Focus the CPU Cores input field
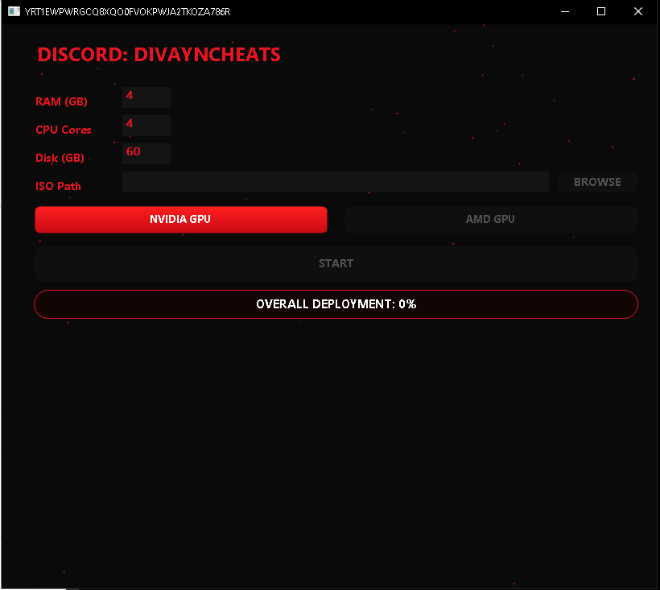660x590 pixels. pyautogui.click(x=146, y=126)
